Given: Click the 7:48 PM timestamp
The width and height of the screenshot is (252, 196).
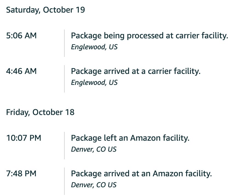Looking at the screenshot, I should (21, 174).
